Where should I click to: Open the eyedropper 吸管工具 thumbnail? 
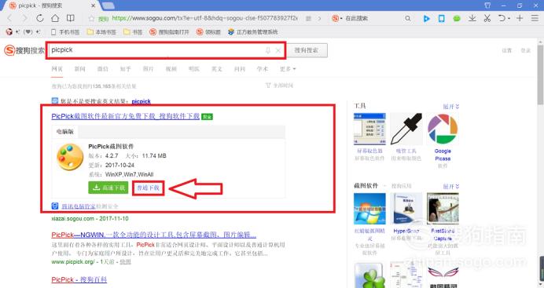point(406,129)
